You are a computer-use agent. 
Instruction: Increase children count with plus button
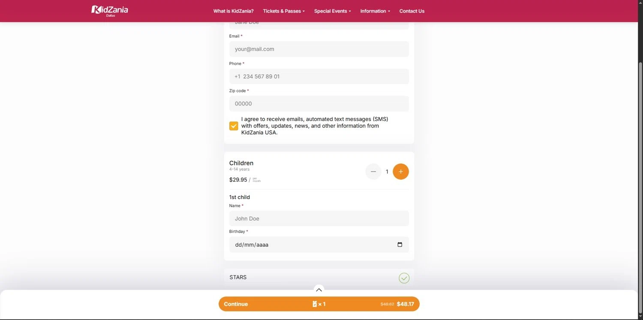point(401,172)
